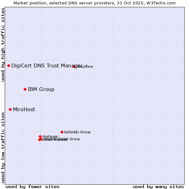This screenshot has height=189, width=189.
Task: Click the Cloudflare red data point
Action: [74, 66]
